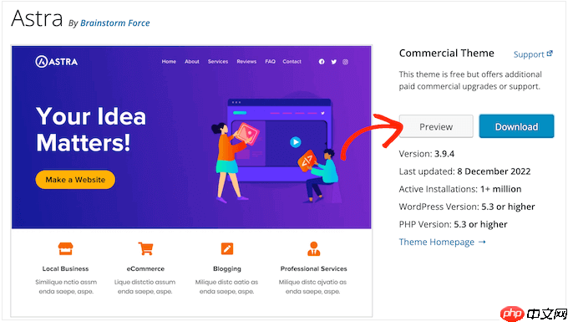Select Contact in the theme preview menu
This screenshot has height=322, width=568.
click(292, 62)
